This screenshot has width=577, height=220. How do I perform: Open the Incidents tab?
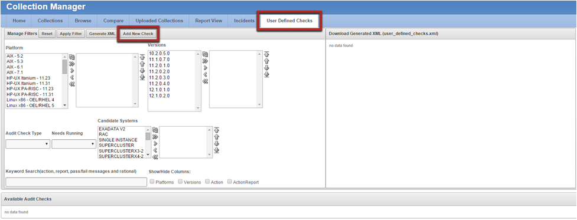(244, 21)
